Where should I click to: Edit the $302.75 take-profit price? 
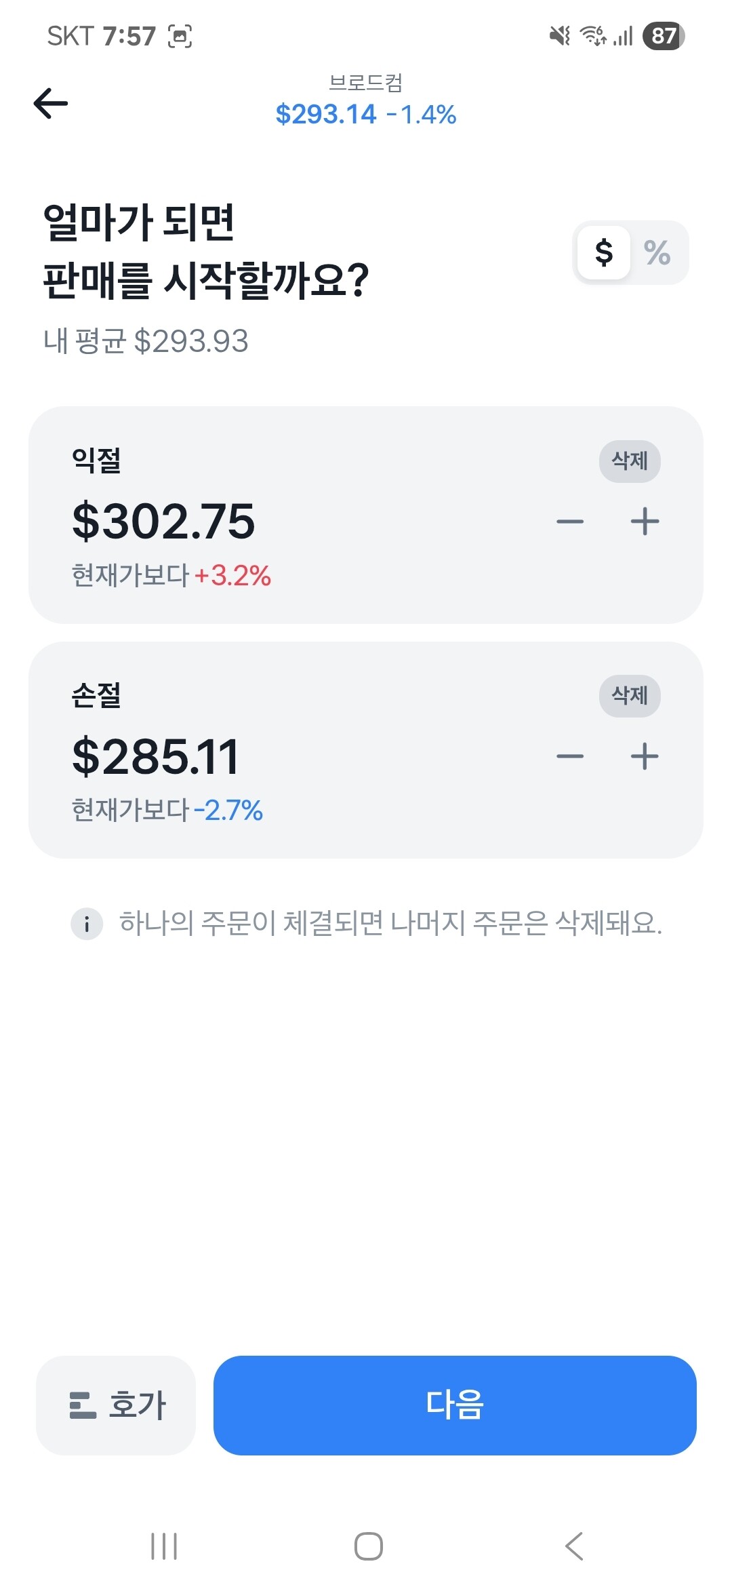click(x=163, y=522)
